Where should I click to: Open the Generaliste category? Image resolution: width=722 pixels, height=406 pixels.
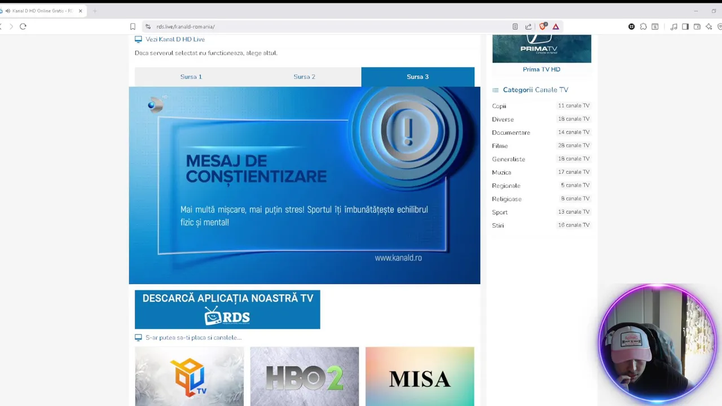coord(508,159)
